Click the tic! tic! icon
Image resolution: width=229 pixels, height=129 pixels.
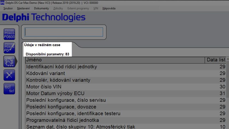9,89
